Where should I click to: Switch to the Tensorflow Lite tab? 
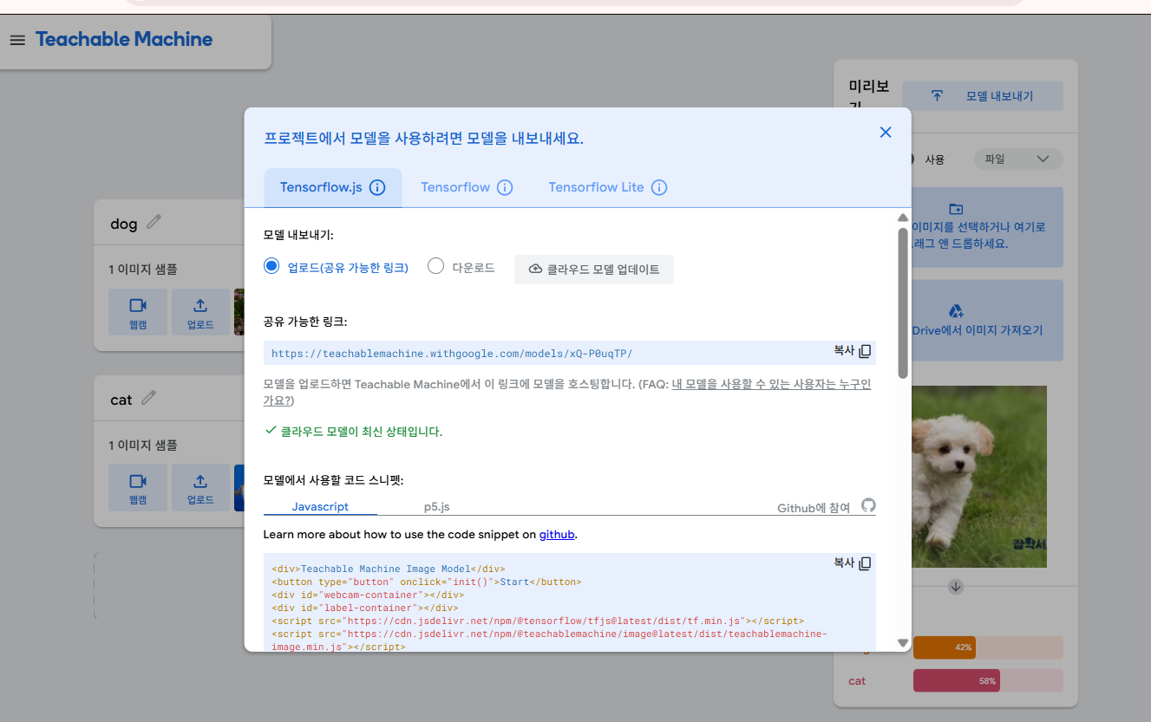tap(607, 187)
